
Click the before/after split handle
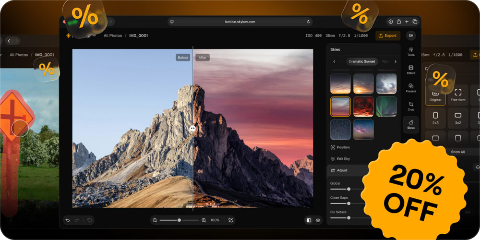[x=192, y=128]
